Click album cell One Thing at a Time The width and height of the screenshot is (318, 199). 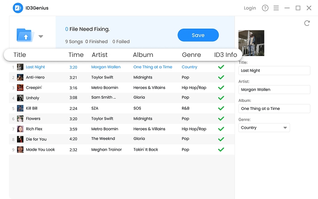tap(153, 67)
